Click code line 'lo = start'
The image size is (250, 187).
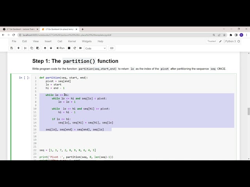[x=54, y=85]
